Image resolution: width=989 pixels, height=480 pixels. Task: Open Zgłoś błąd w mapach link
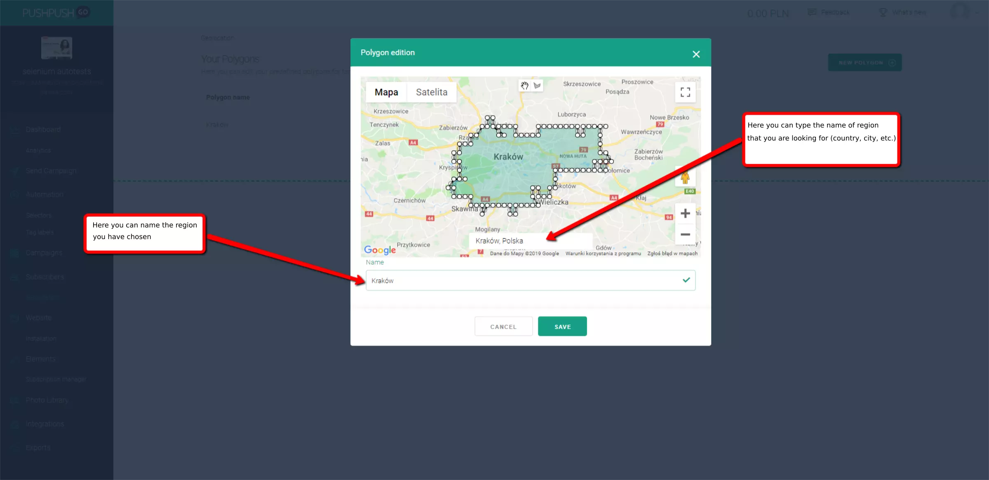pos(672,254)
